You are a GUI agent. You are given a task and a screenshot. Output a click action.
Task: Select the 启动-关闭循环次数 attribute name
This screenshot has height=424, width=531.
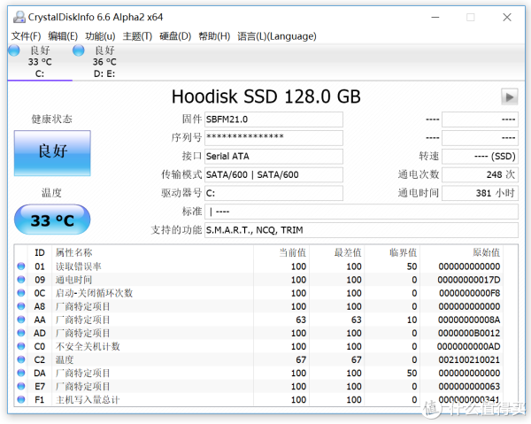pyautogui.click(x=94, y=293)
